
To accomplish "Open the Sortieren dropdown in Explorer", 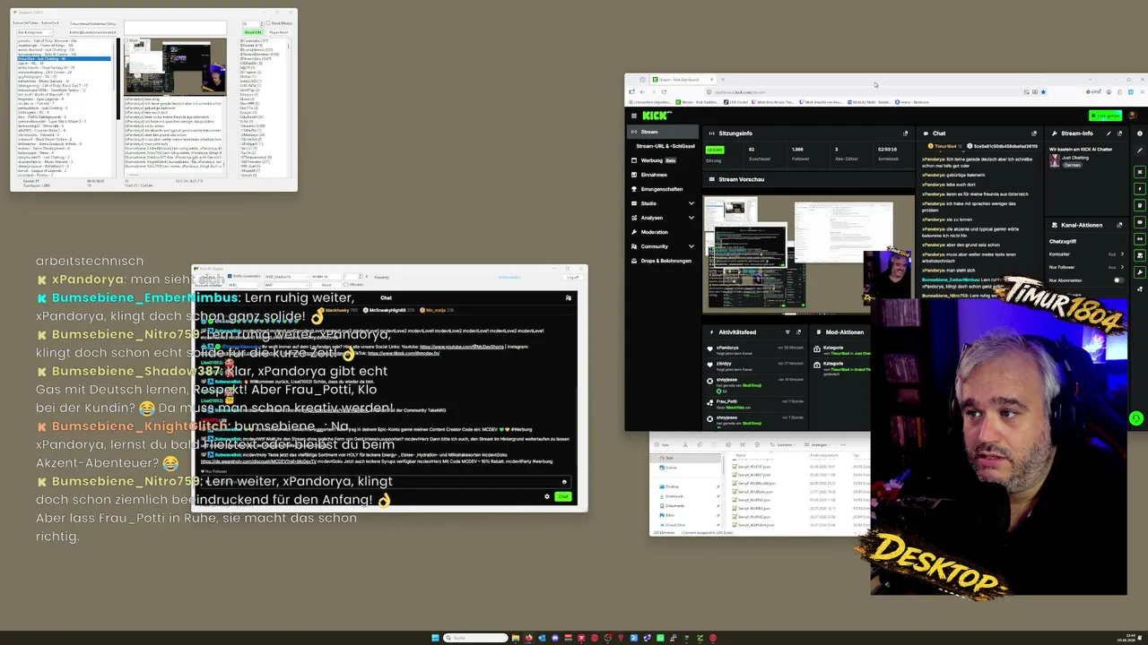I will [x=785, y=445].
